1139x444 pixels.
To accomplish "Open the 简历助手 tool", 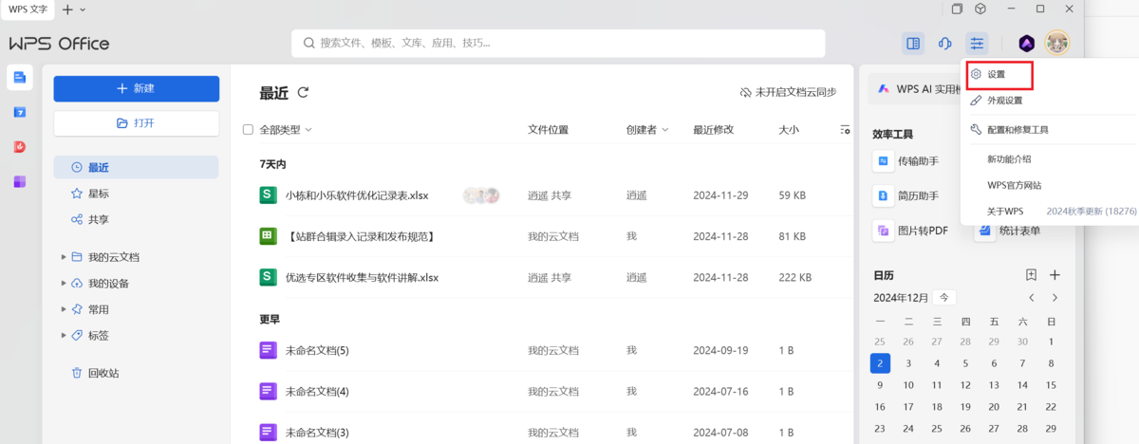I will [906, 195].
